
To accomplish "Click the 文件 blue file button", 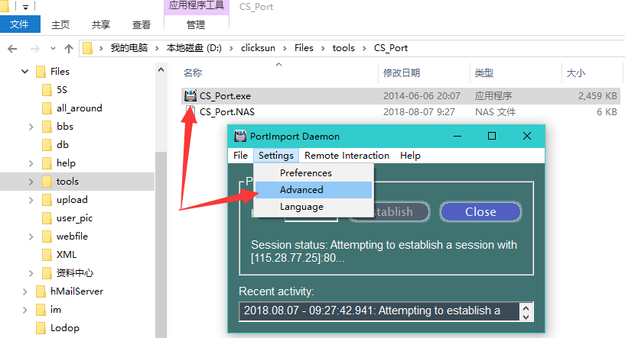I will [20, 24].
